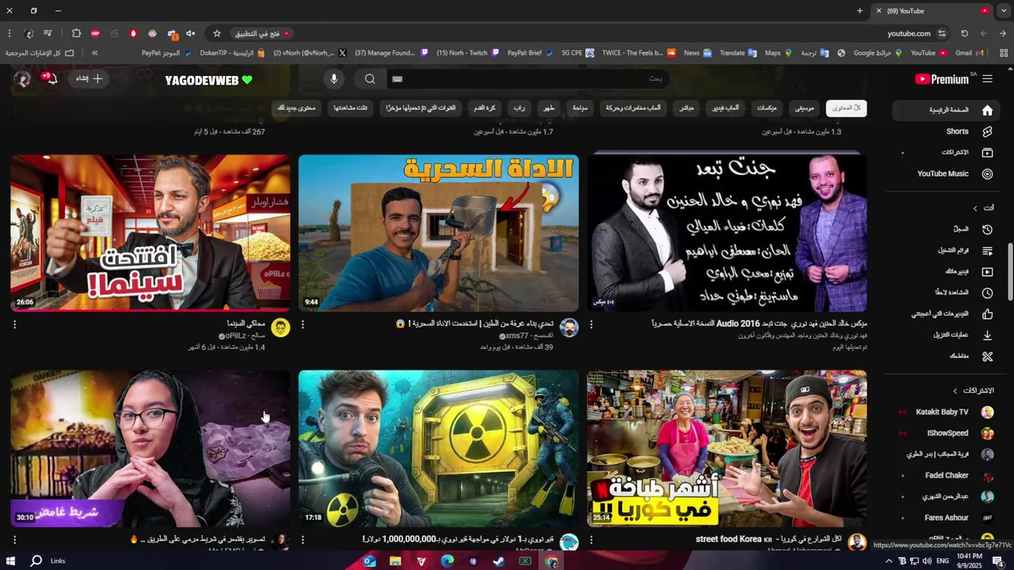1014x570 pixels.
Task: Click the Create (إنشاء) button
Action: click(x=89, y=78)
